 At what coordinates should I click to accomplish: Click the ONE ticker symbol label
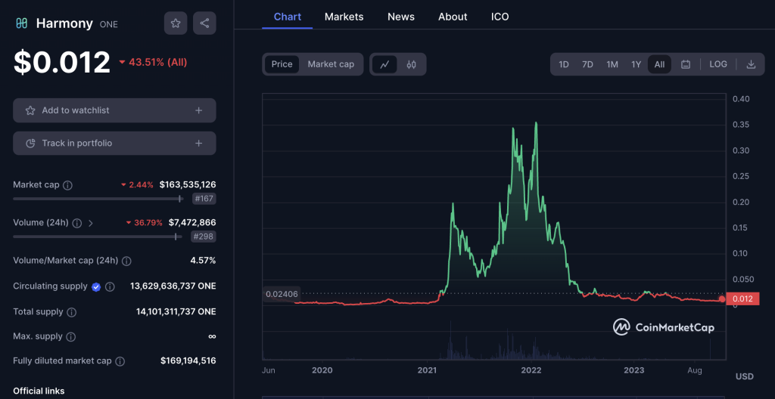pyautogui.click(x=109, y=24)
